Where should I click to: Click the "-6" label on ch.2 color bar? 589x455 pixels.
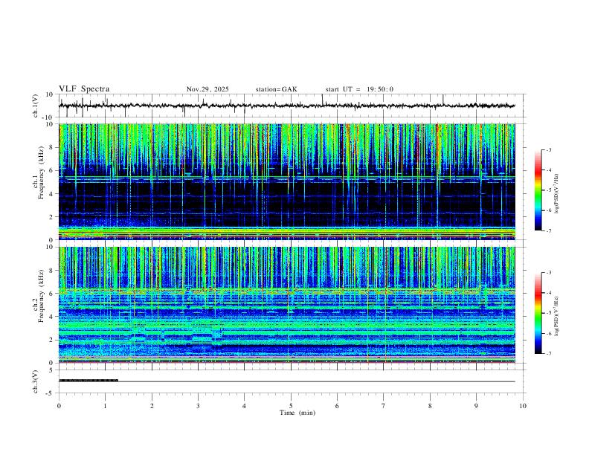coord(549,333)
